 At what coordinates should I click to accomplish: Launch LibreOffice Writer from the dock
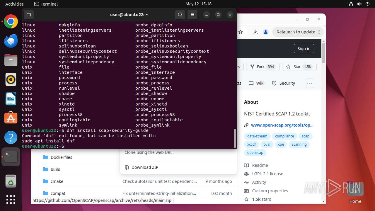coord(11,99)
